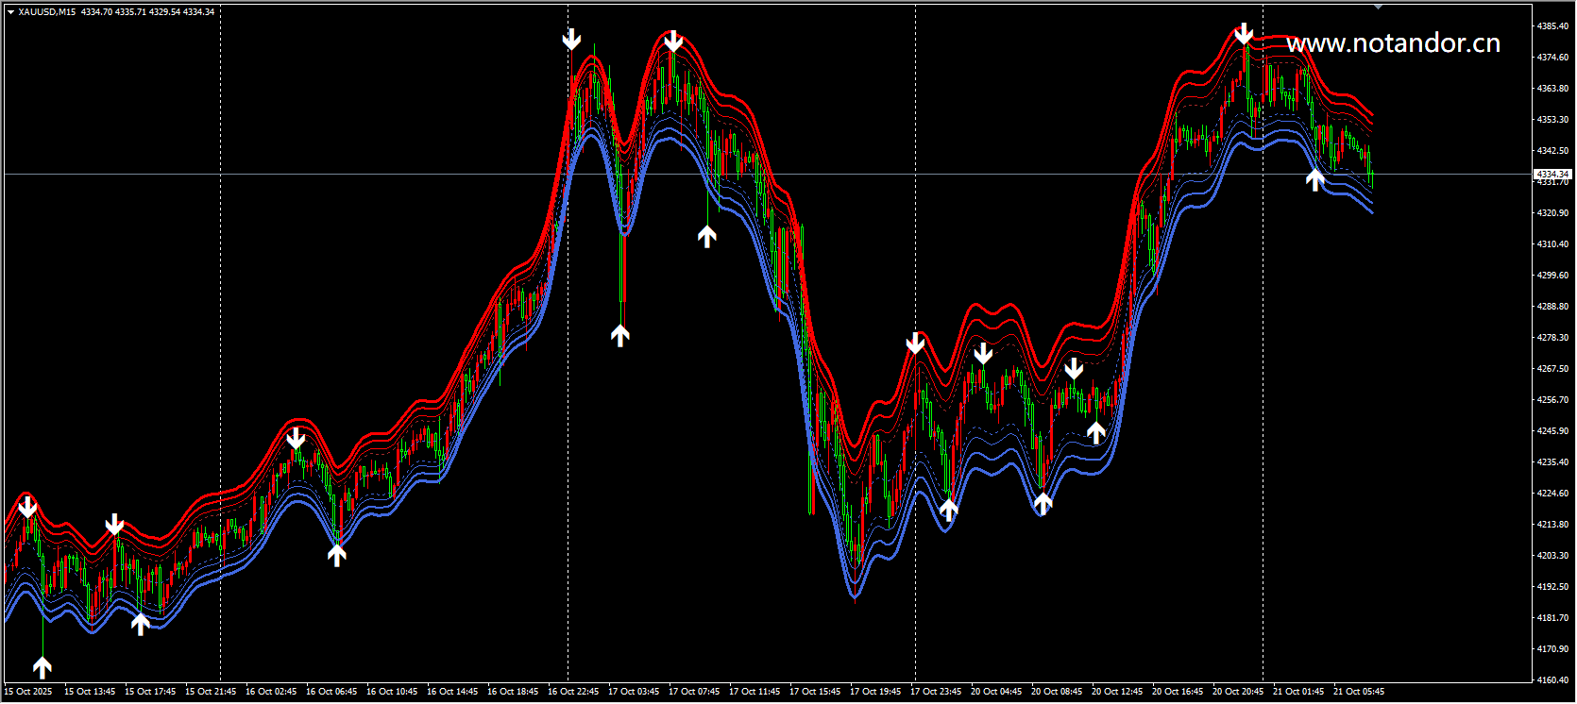Click the XAUUSD,M15 chart title text
Screen dimensions: 1577x704
click(x=47, y=12)
